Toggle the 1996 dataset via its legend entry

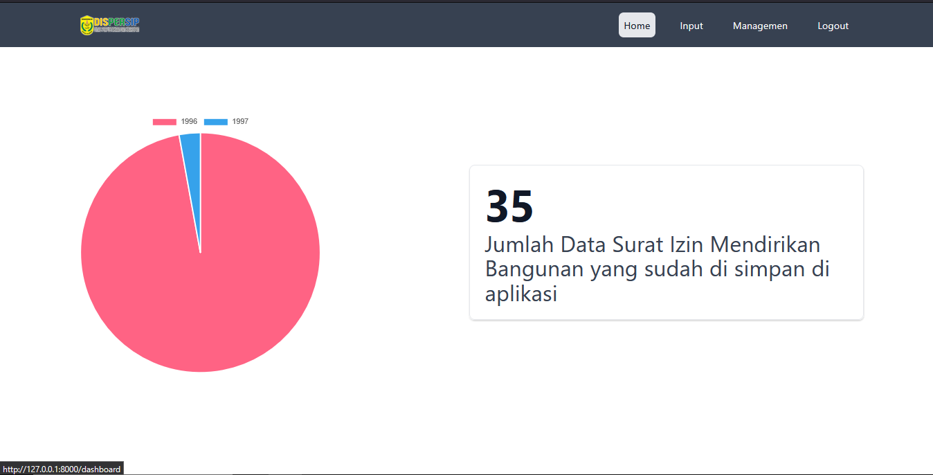coord(175,121)
